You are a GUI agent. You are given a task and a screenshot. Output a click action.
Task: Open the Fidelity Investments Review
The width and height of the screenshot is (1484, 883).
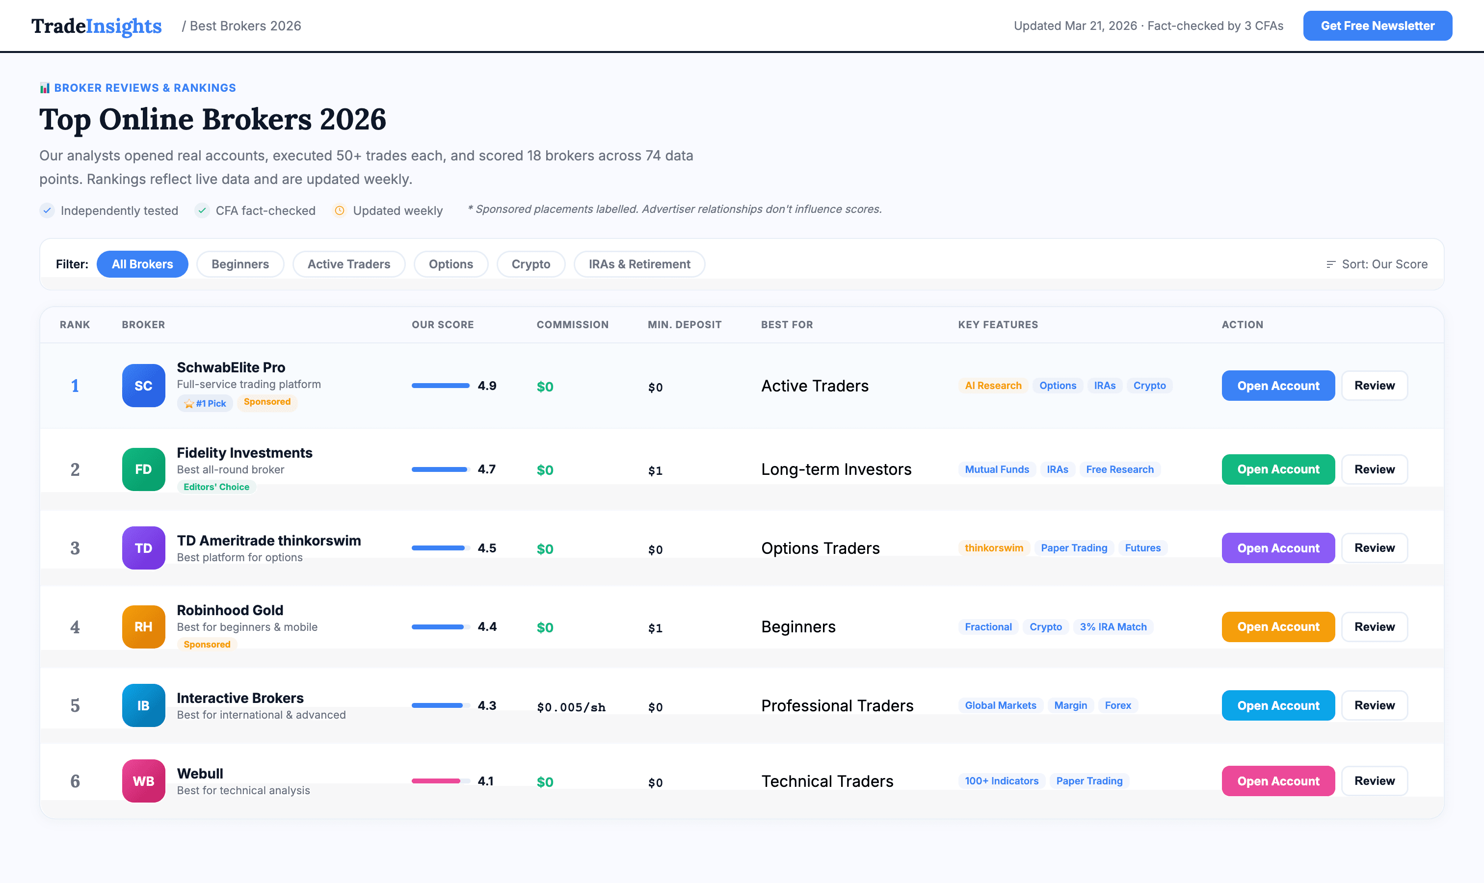pos(1374,469)
